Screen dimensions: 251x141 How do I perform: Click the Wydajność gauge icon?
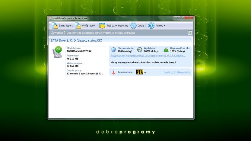(x=140, y=49)
